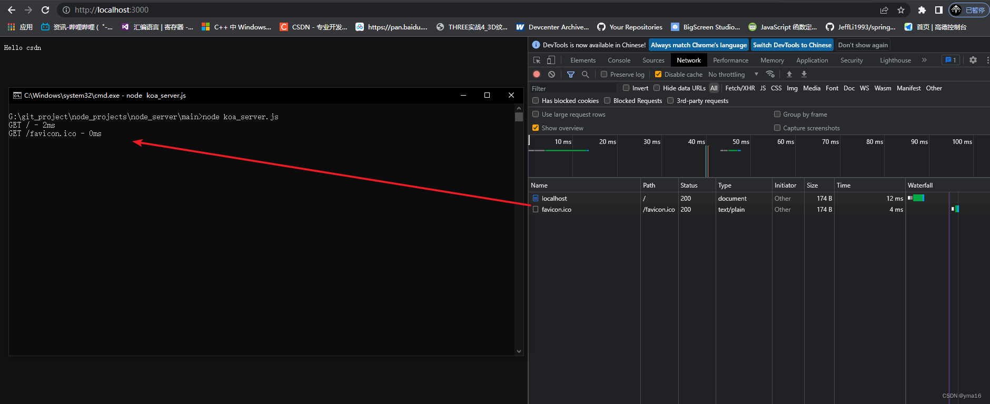Click the share page icon
Image resolution: width=990 pixels, height=404 pixels.
pos(884,10)
